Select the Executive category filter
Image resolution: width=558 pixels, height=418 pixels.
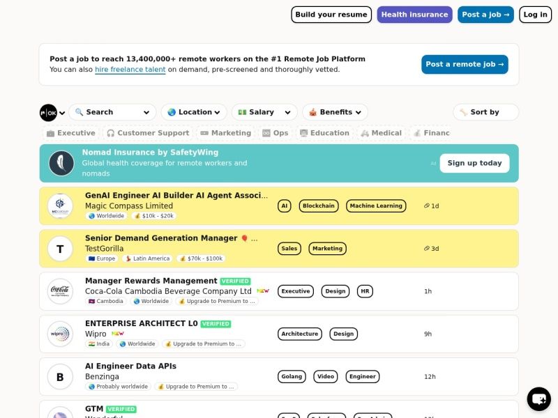[71, 133]
